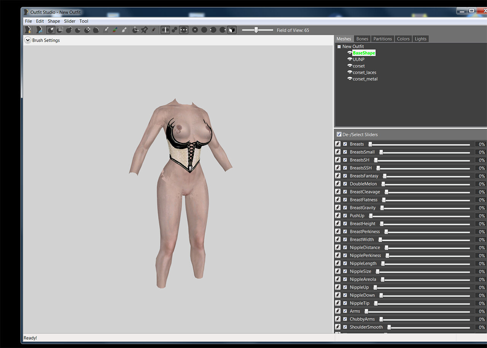The width and height of the screenshot is (487, 348).
Task: Select the Inflate brush tool
Action: point(69,30)
